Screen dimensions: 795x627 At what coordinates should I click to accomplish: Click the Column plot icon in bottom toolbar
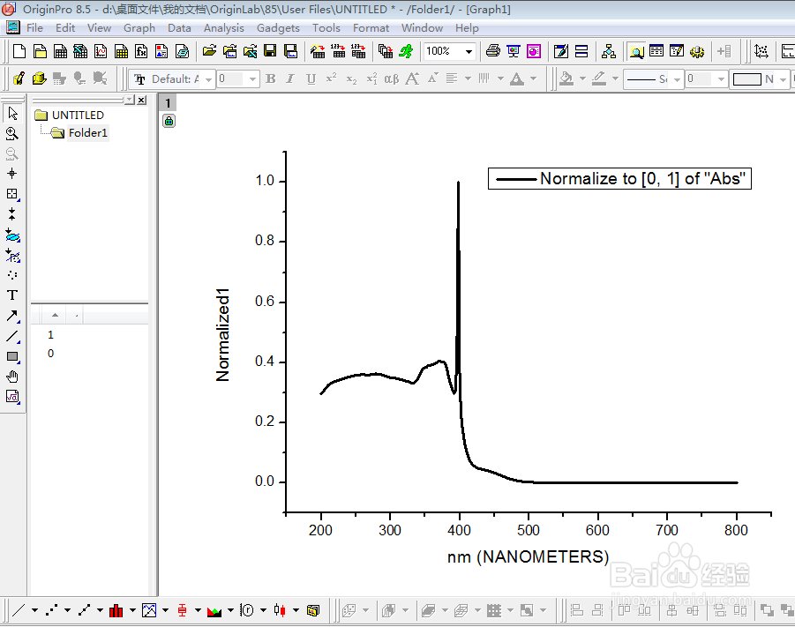[116, 610]
